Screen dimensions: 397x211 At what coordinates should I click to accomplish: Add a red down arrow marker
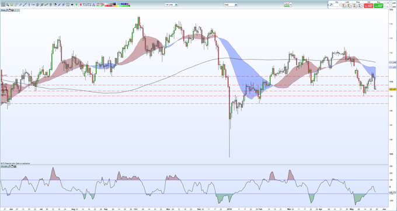[x=81, y=5]
